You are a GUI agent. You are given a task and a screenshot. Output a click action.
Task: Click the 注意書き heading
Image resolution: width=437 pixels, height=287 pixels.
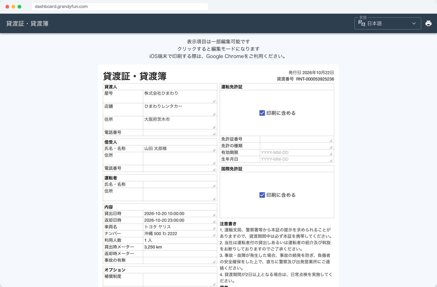pos(228,224)
